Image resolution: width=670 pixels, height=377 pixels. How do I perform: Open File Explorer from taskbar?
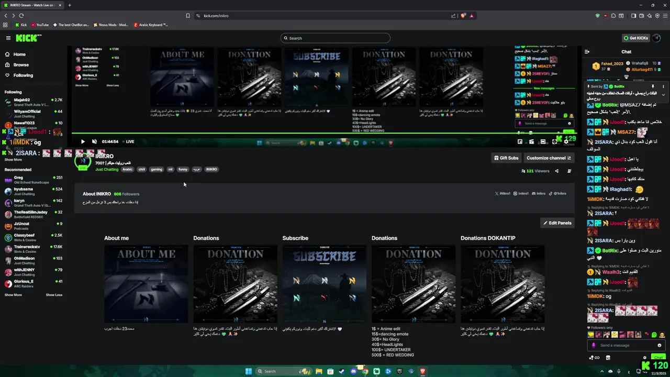[x=318, y=371]
